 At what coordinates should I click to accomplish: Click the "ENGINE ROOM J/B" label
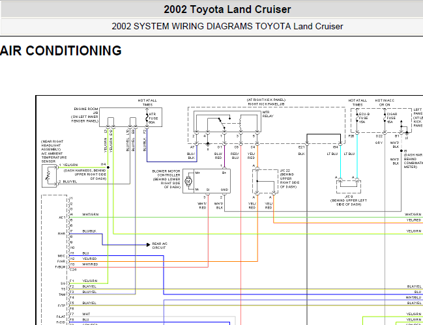coord(86,111)
